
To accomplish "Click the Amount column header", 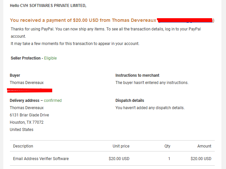I will (204, 146).
